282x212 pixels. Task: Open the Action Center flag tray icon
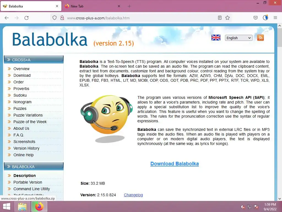[x=256, y=207]
